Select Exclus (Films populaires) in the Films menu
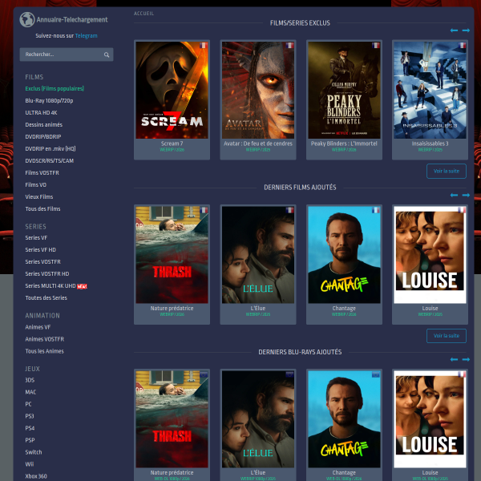This screenshot has width=481, height=481. 55,88
